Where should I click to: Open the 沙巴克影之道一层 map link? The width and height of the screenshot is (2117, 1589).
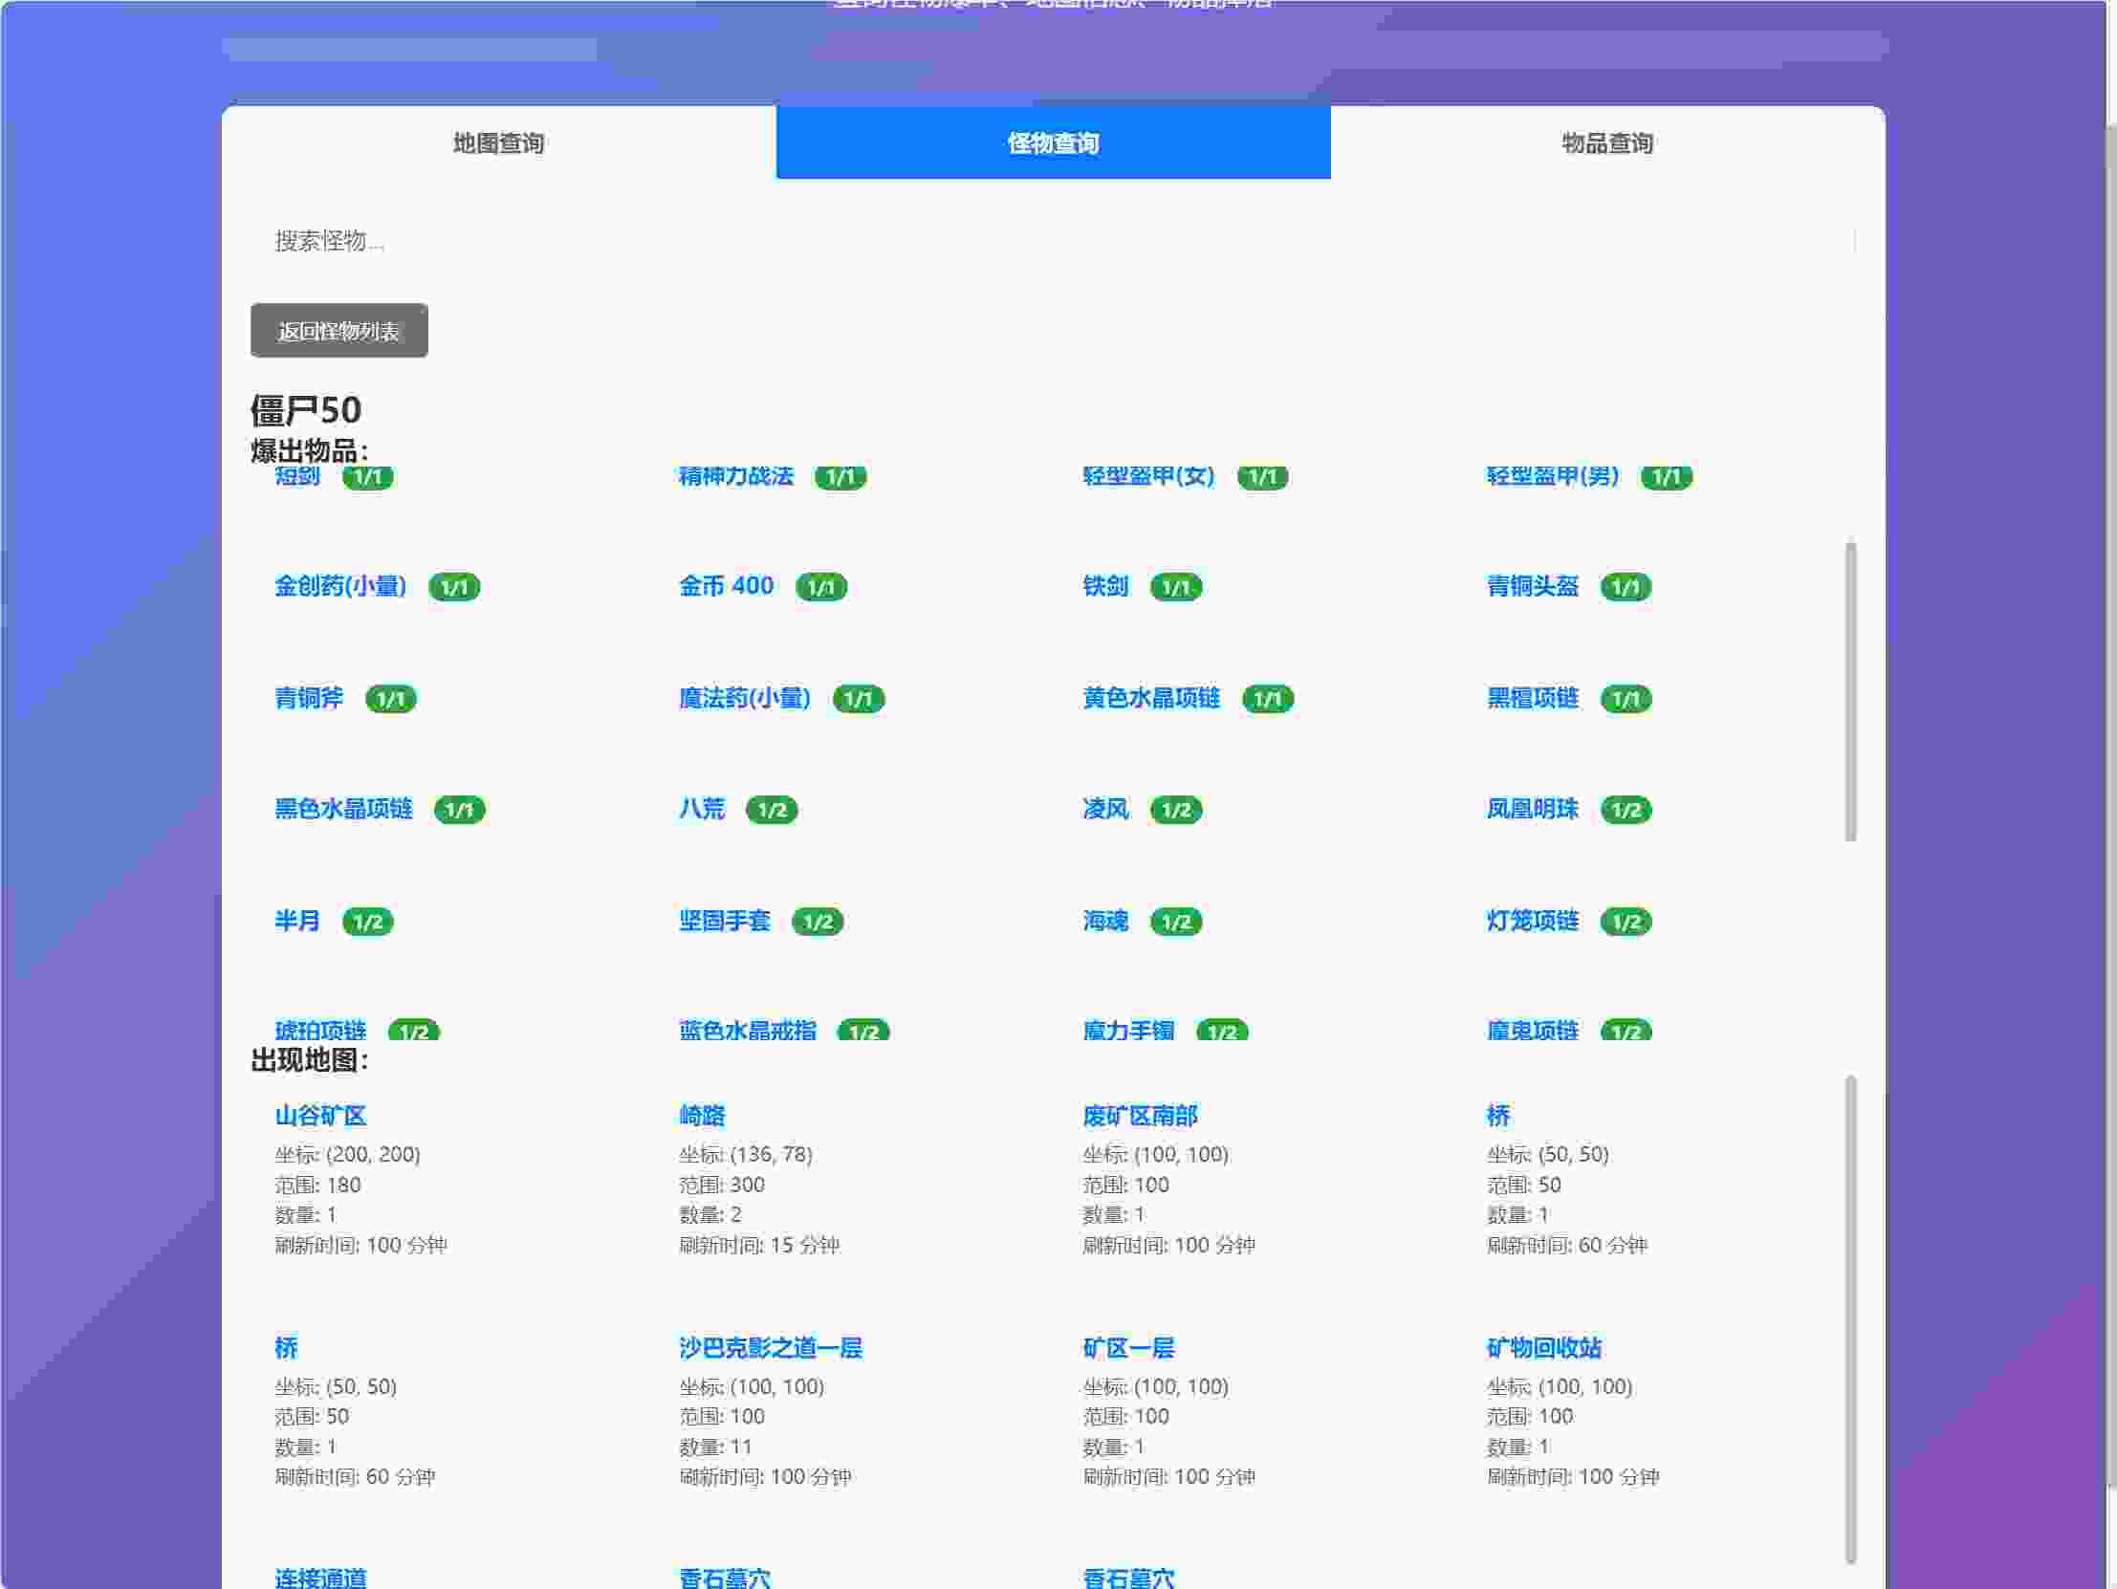point(771,1347)
